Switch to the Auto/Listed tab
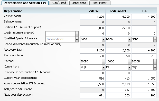This screenshot has height=101, width=159. coord(59,3)
